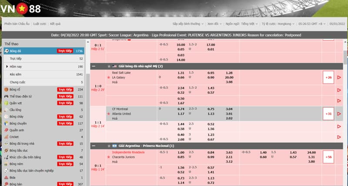Click the Khúc côn cầu trên băng icon
This screenshot has width=348, height=186.
pyautogui.click(x=6, y=157)
